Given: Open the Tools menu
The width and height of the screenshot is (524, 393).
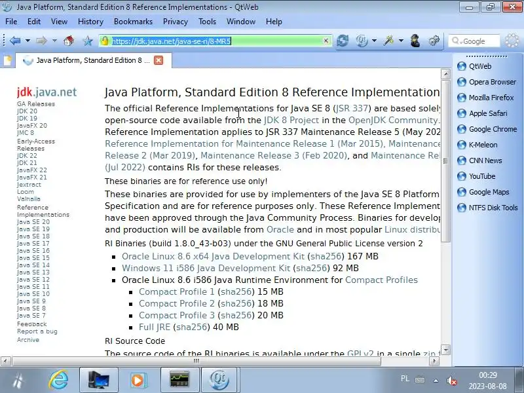Looking at the screenshot, I should tap(207, 22).
